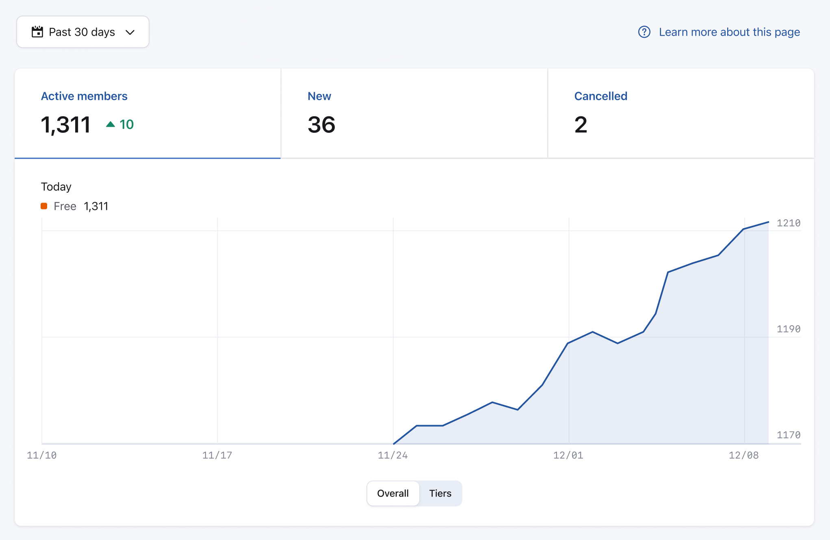The image size is (830, 540).
Task: Click the chart line's latest endpoint
Action: (768, 222)
